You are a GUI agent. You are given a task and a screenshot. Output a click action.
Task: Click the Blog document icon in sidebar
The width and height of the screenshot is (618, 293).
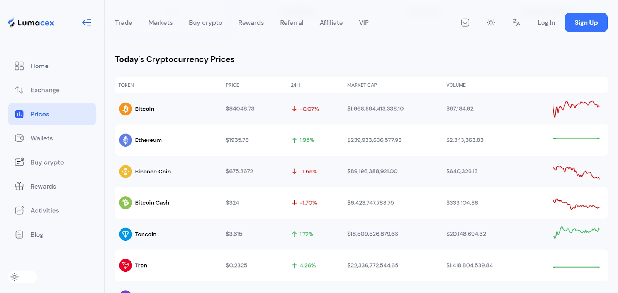(19, 234)
